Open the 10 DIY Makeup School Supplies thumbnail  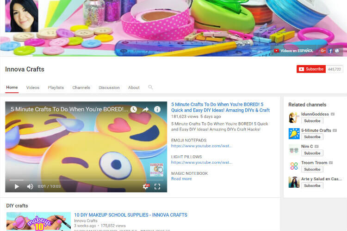[x=38, y=221]
